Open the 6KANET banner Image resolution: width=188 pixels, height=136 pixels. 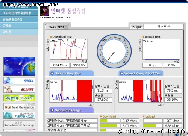[19, 89]
